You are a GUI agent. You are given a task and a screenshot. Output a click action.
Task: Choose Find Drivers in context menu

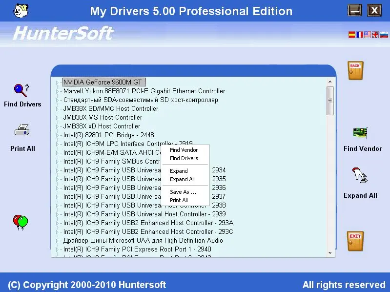[184, 158]
